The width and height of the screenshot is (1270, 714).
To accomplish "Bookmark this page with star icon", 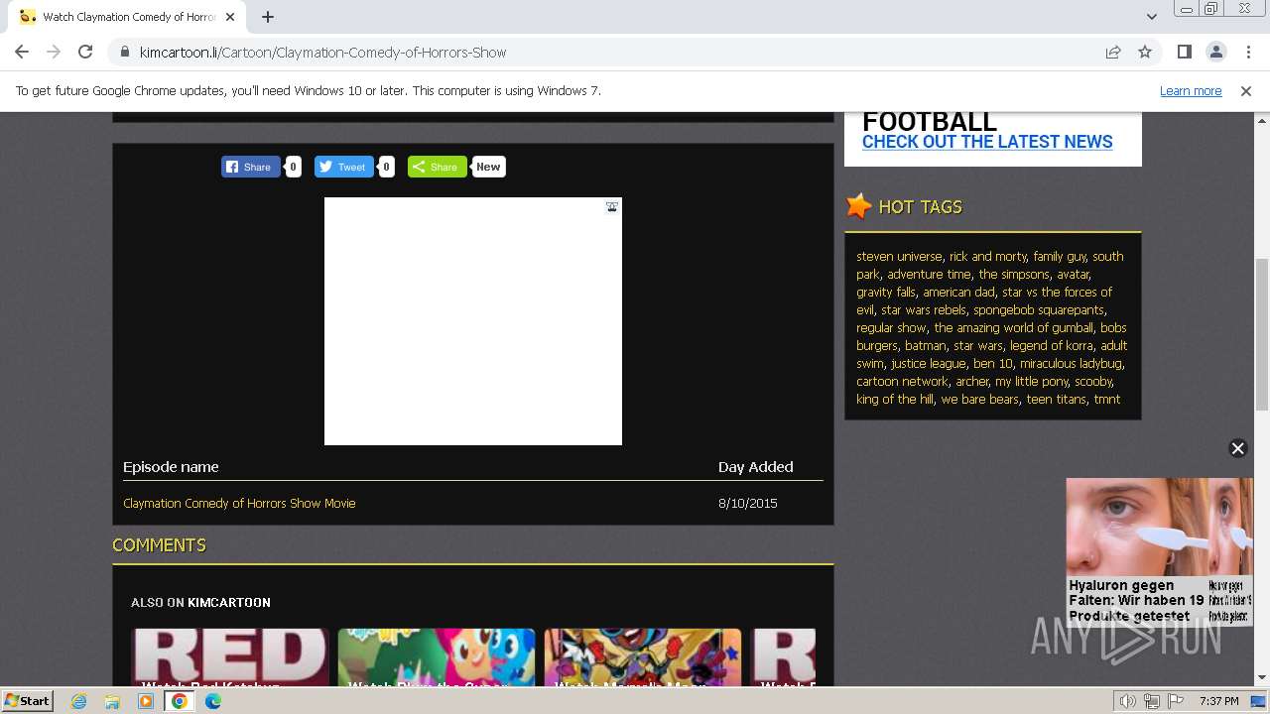I will coord(1145,52).
